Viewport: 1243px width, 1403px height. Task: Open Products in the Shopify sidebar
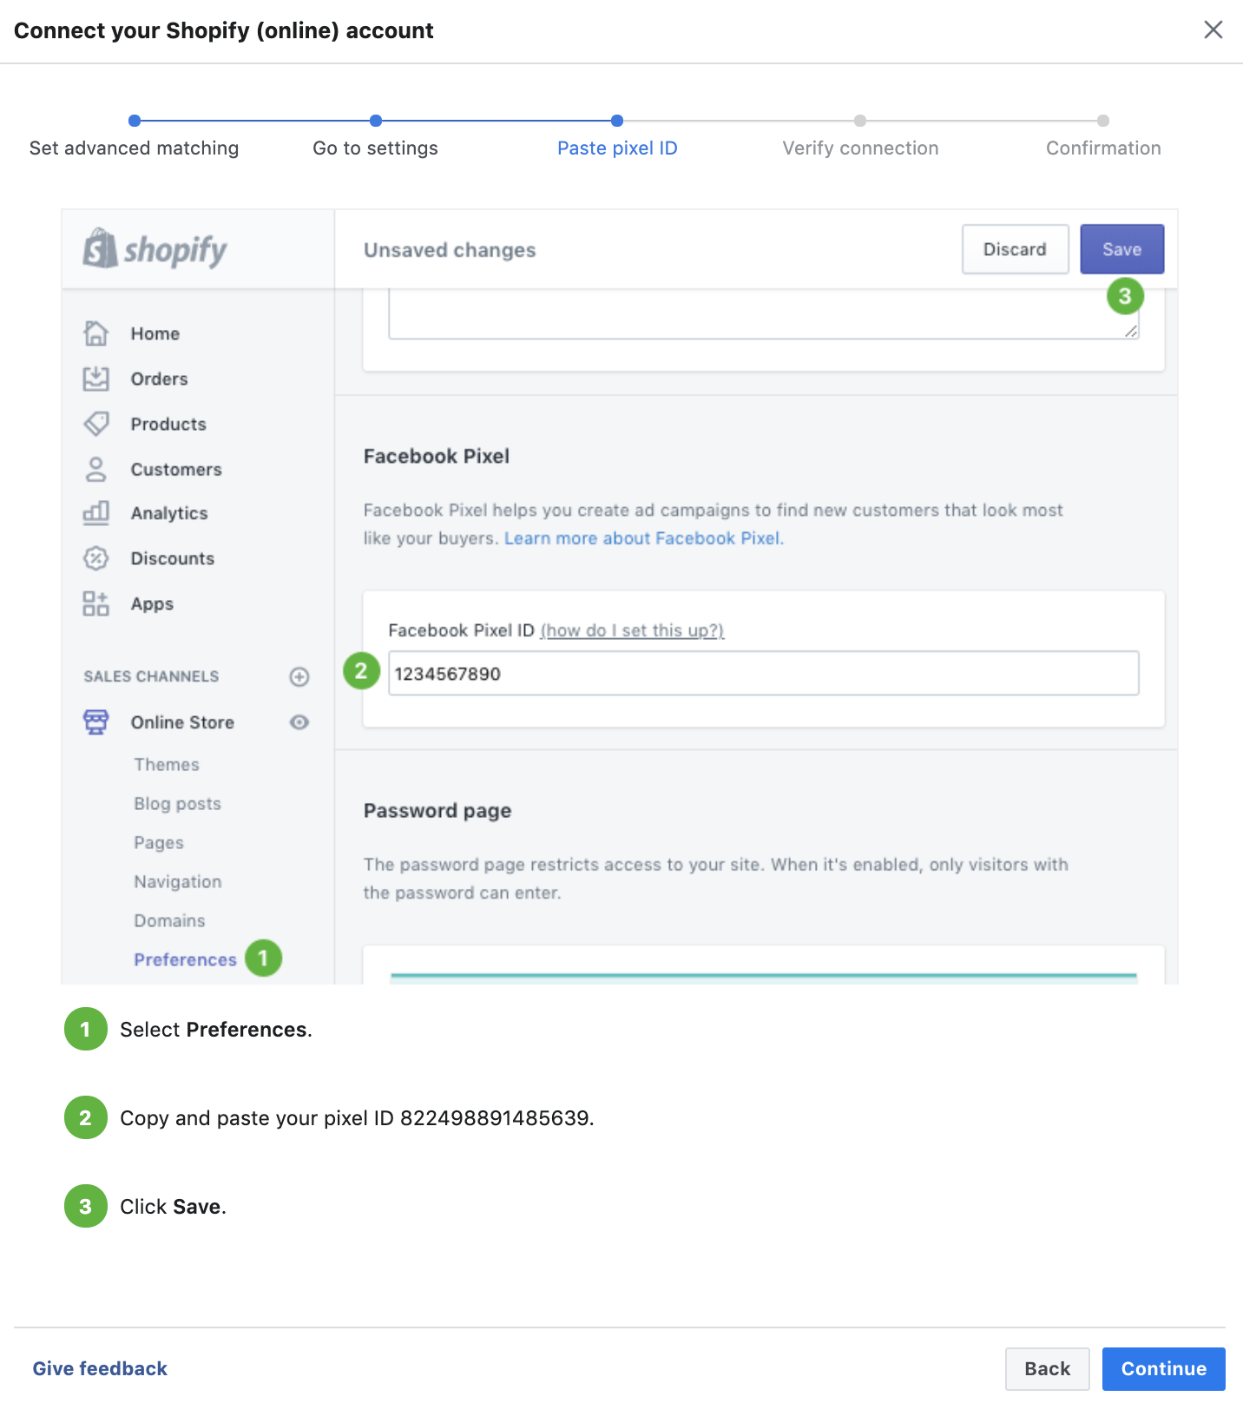[x=168, y=424]
